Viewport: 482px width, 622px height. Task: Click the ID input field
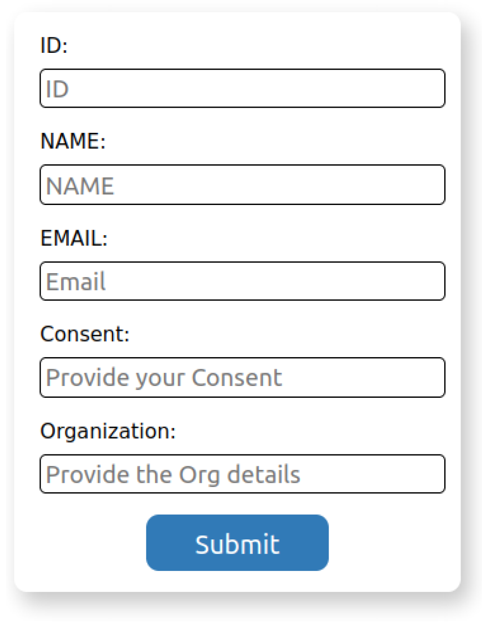(x=242, y=88)
